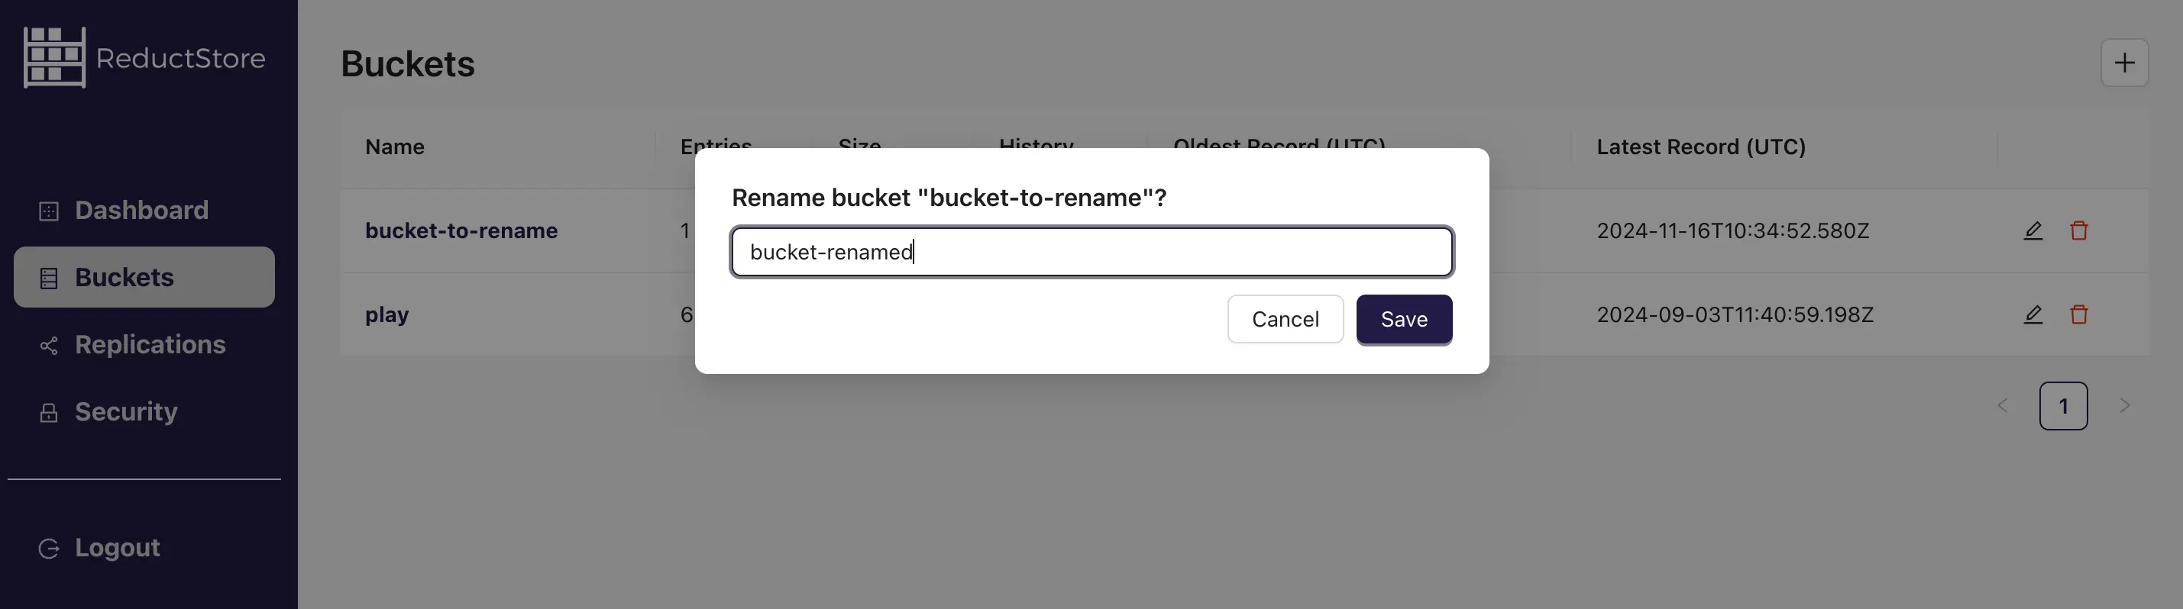Click the Logout icon
Screen dimensions: 2183x609
[x=48, y=547]
